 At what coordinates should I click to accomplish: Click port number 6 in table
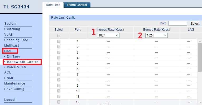(x=78, y=69)
